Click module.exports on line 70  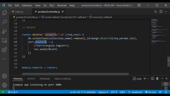point(32,67)
